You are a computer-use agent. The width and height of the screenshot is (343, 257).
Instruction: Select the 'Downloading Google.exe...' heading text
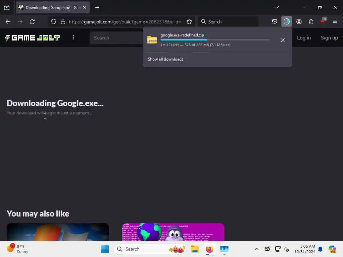[55, 103]
